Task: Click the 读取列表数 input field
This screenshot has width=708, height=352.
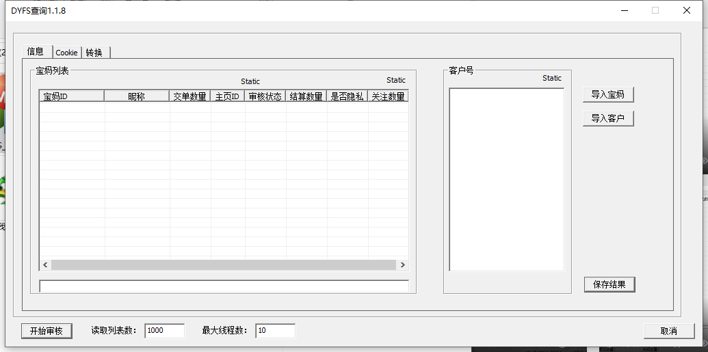Action: pyautogui.click(x=164, y=331)
